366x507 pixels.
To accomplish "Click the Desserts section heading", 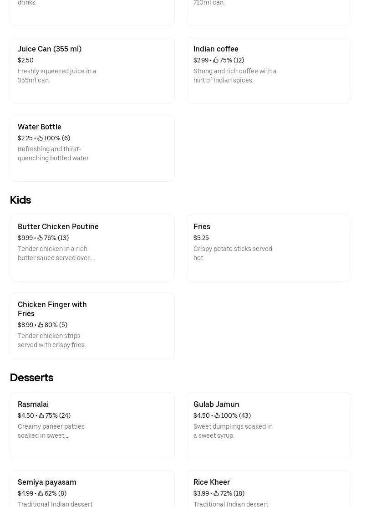I will tap(31, 378).
